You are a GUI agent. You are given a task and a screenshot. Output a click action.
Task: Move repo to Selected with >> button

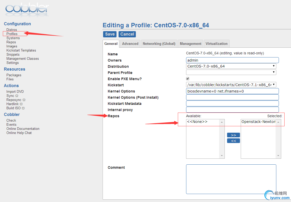click(233, 135)
